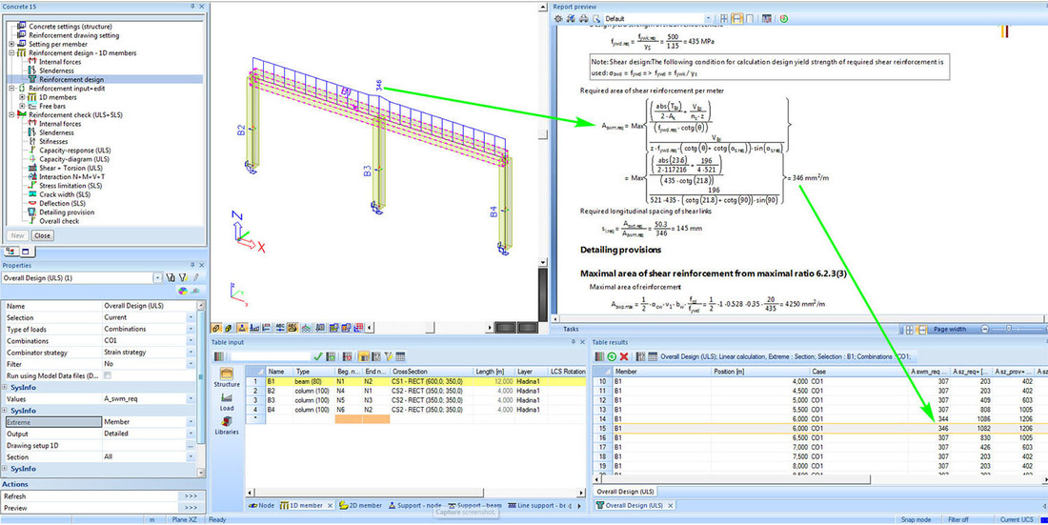Click the first tab icon below the tree panel

pos(10,252)
